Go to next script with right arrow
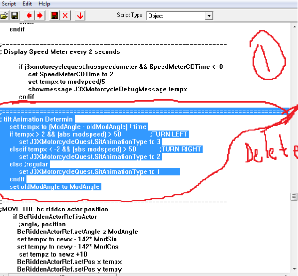The height and width of the screenshot is (276, 298). click(x=40, y=15)
